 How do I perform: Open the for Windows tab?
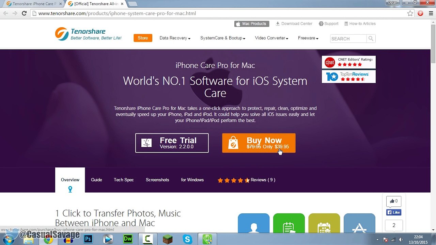(192, 180)
